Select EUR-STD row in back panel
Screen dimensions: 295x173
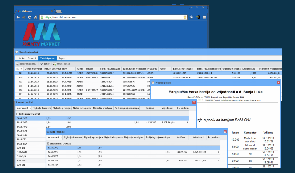coord(31,165)
